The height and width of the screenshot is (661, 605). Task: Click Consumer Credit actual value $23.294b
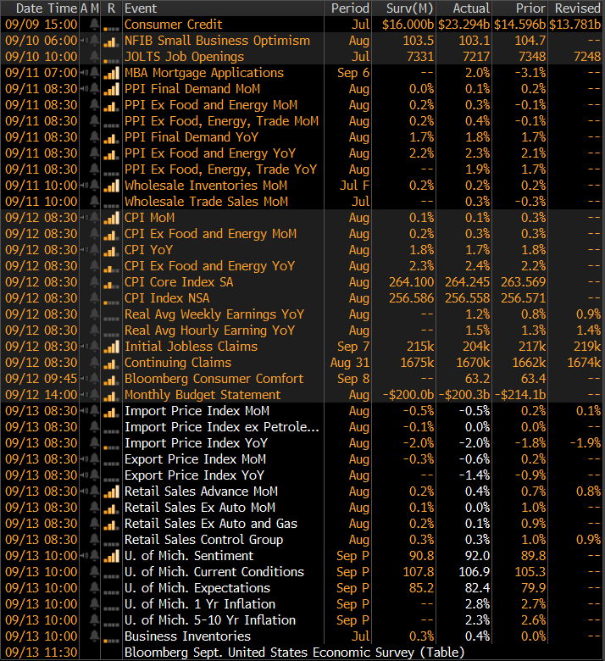coord(463,25)
